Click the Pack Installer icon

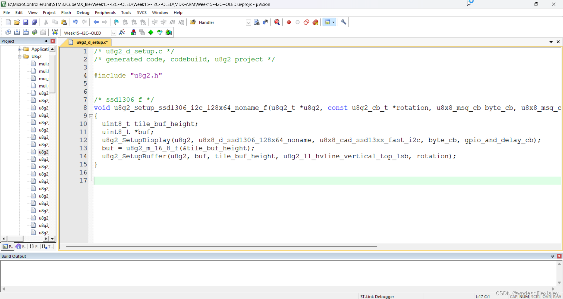coord(169,33)
